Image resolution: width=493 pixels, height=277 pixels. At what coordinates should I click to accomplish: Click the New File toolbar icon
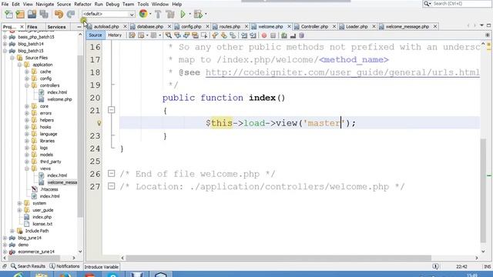coord(8,14)
